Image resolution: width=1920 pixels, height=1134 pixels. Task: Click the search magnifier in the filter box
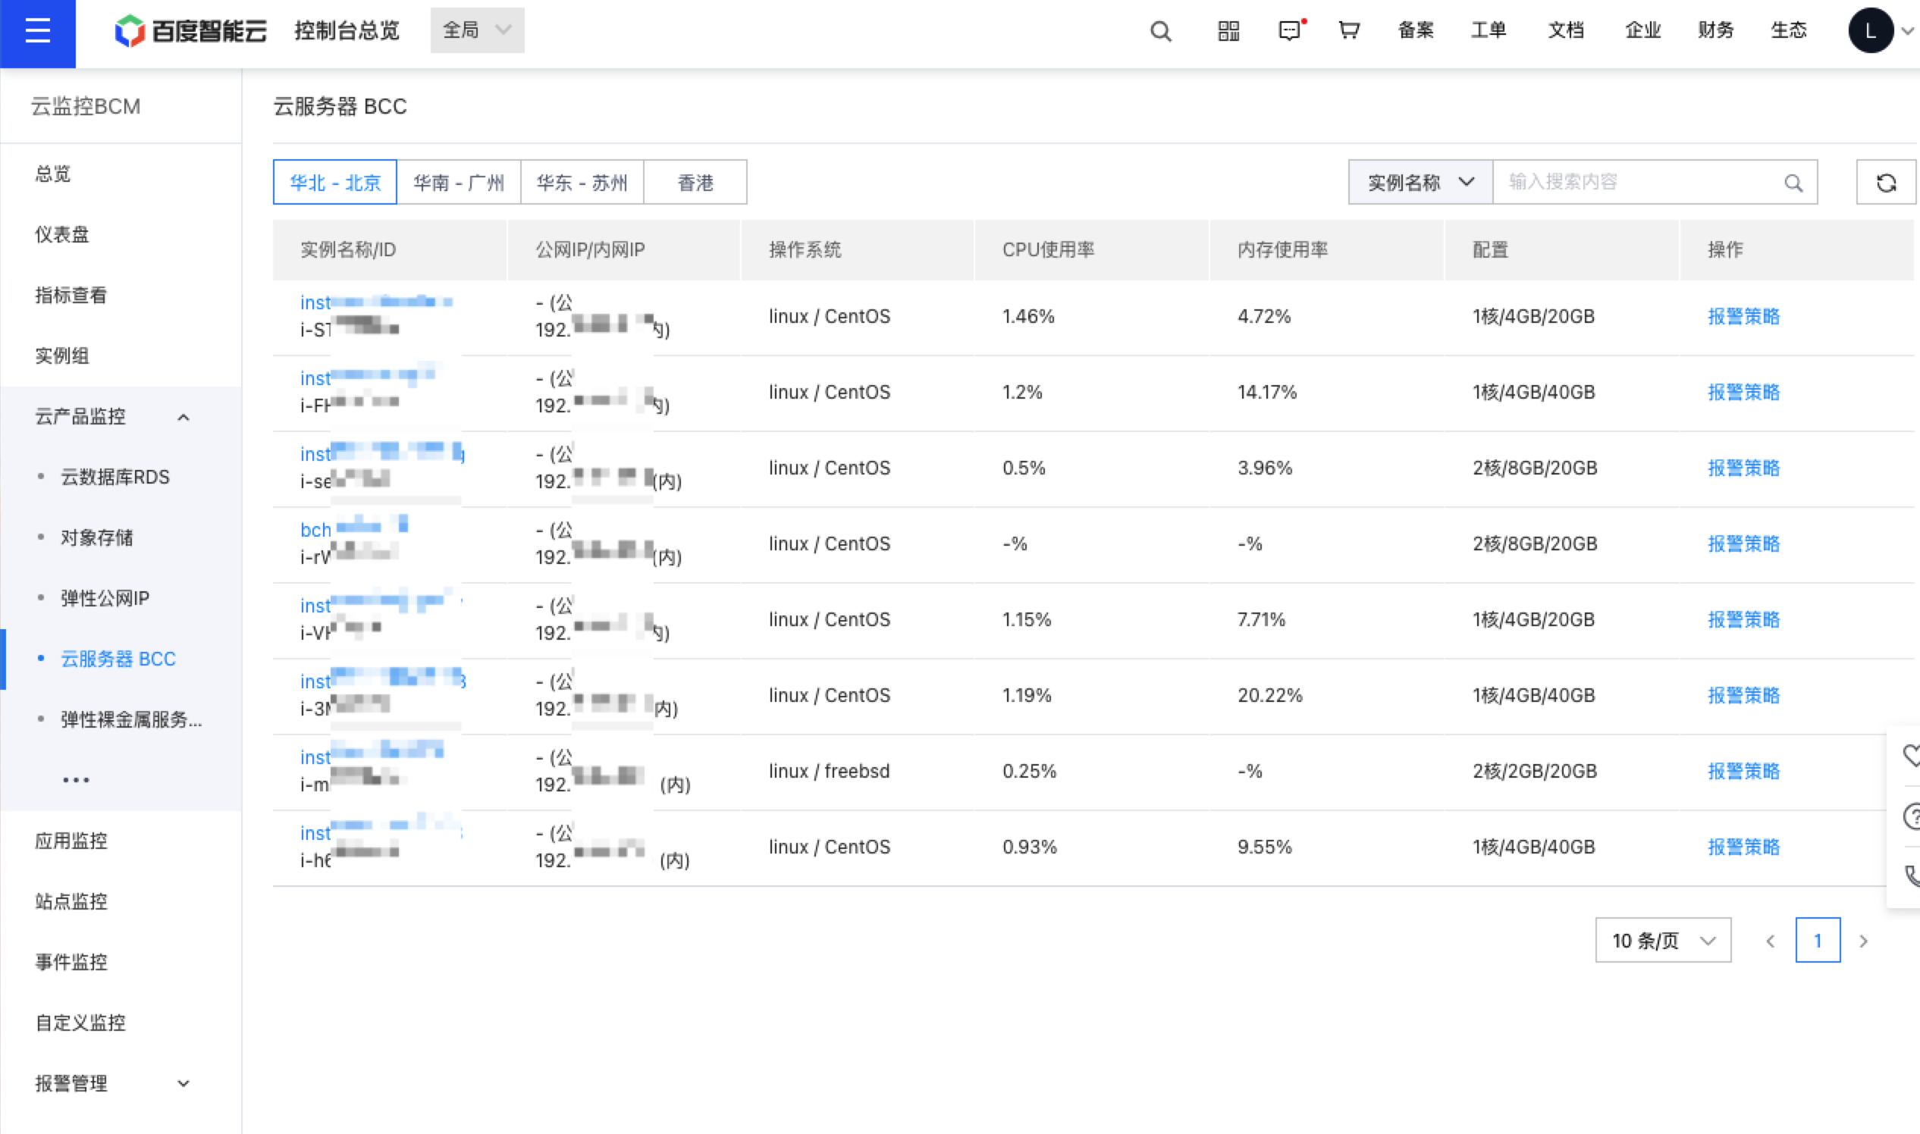tap(1793, 183)
